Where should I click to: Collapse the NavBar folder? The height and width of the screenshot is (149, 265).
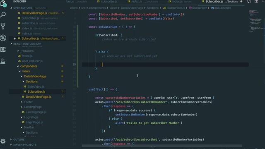pos(22,127)
